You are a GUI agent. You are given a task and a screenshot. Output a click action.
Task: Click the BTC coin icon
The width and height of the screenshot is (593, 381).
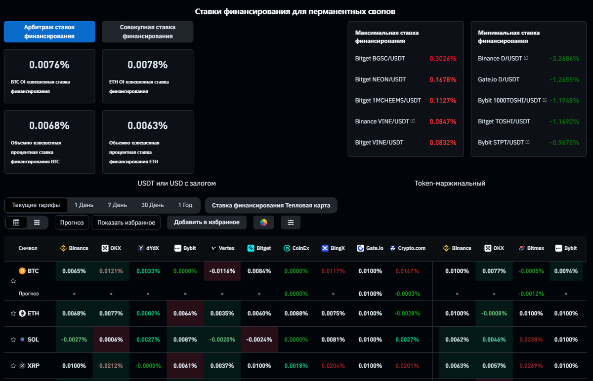(22, 271)
